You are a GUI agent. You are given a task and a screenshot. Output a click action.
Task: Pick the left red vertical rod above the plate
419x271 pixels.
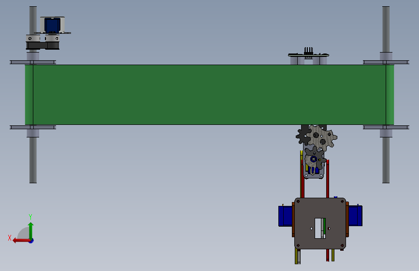tap(303, 178)
